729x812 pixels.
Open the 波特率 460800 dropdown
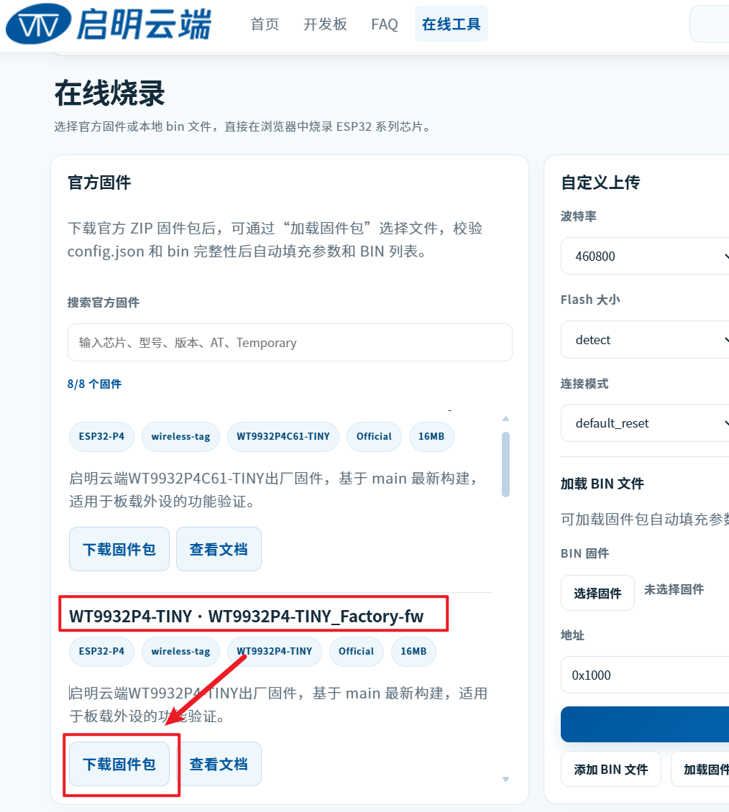(645, 256)
